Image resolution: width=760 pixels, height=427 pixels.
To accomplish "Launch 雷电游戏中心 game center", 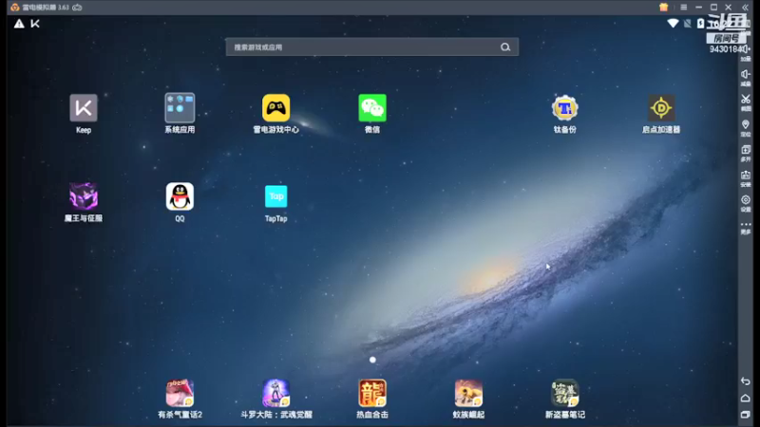I will pos(275,108).
